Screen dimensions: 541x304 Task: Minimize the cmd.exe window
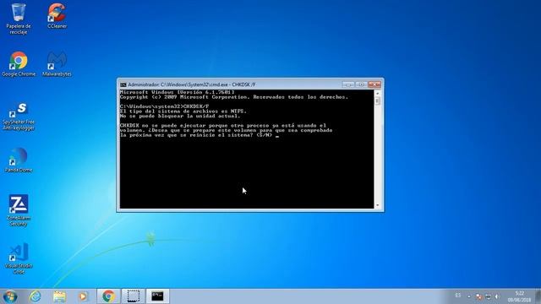pyautogui.click(x=348, y=84)
